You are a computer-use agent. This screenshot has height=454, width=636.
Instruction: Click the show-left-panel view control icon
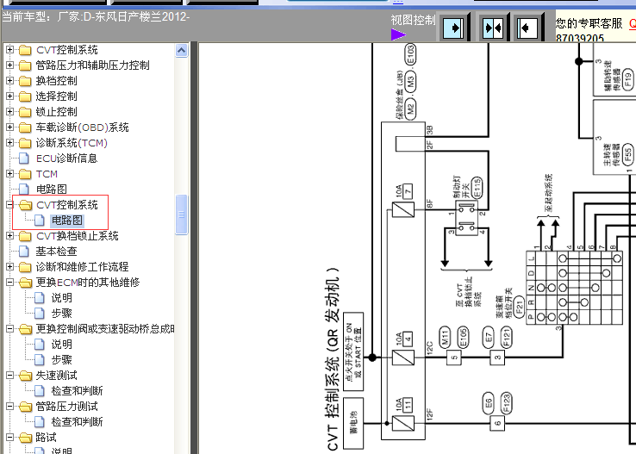click(x=527, y=28)
